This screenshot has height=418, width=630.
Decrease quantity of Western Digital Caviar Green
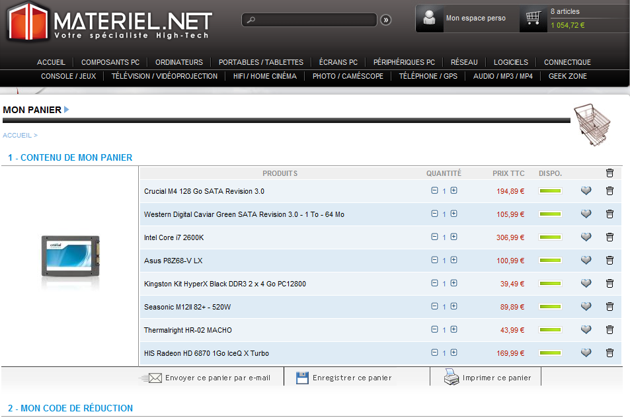click(x=434, y=214)
